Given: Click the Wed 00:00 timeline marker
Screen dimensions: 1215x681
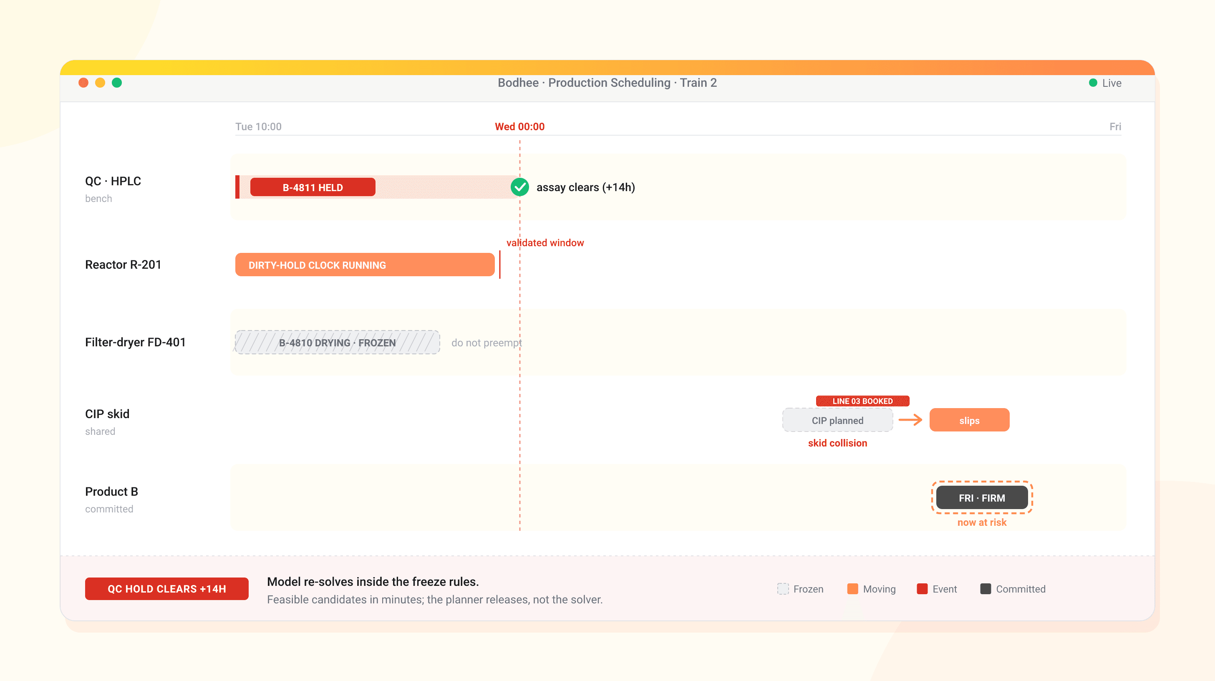Looking at the screenshot, I should point(520,126).
